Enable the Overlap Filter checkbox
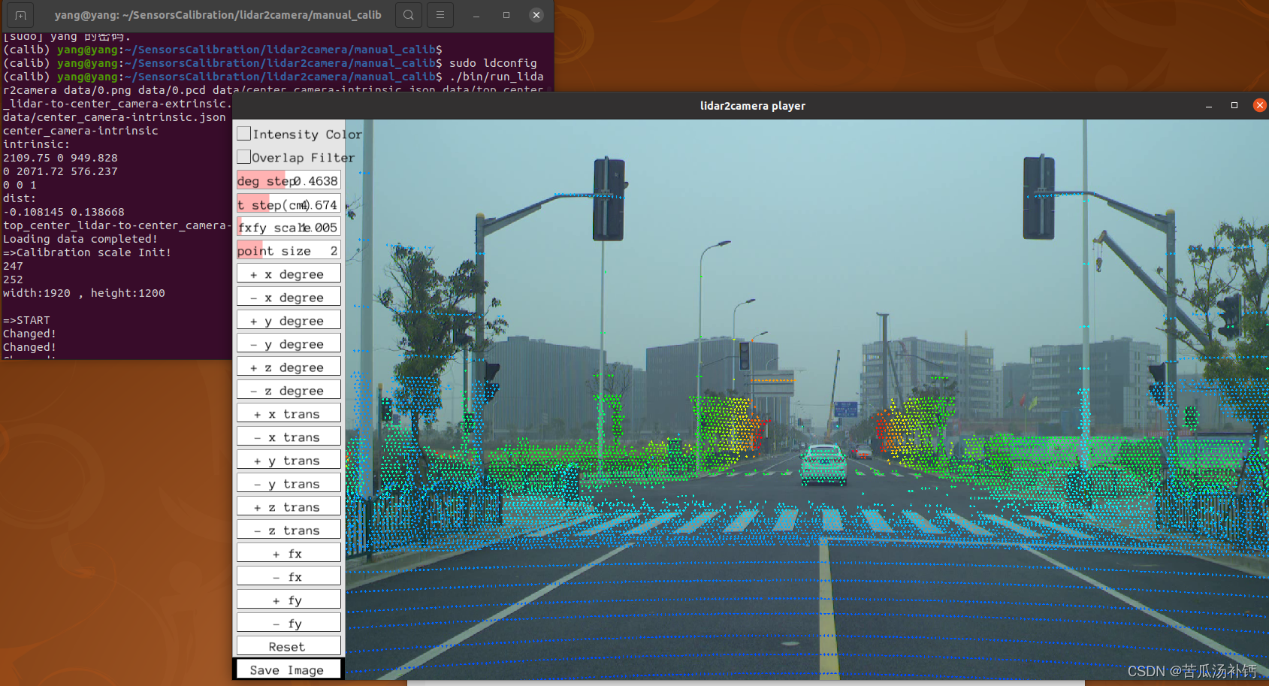This screenshot has height=686, width=1269. [243, 157]
